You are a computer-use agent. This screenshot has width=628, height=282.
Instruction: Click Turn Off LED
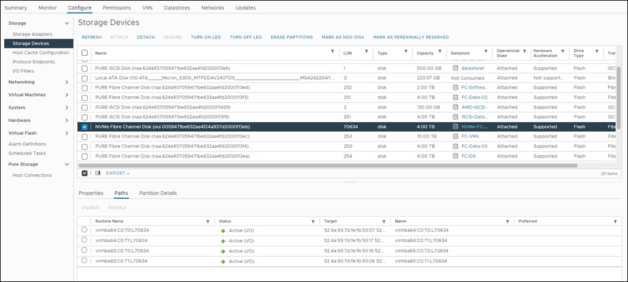click(246, 37)
